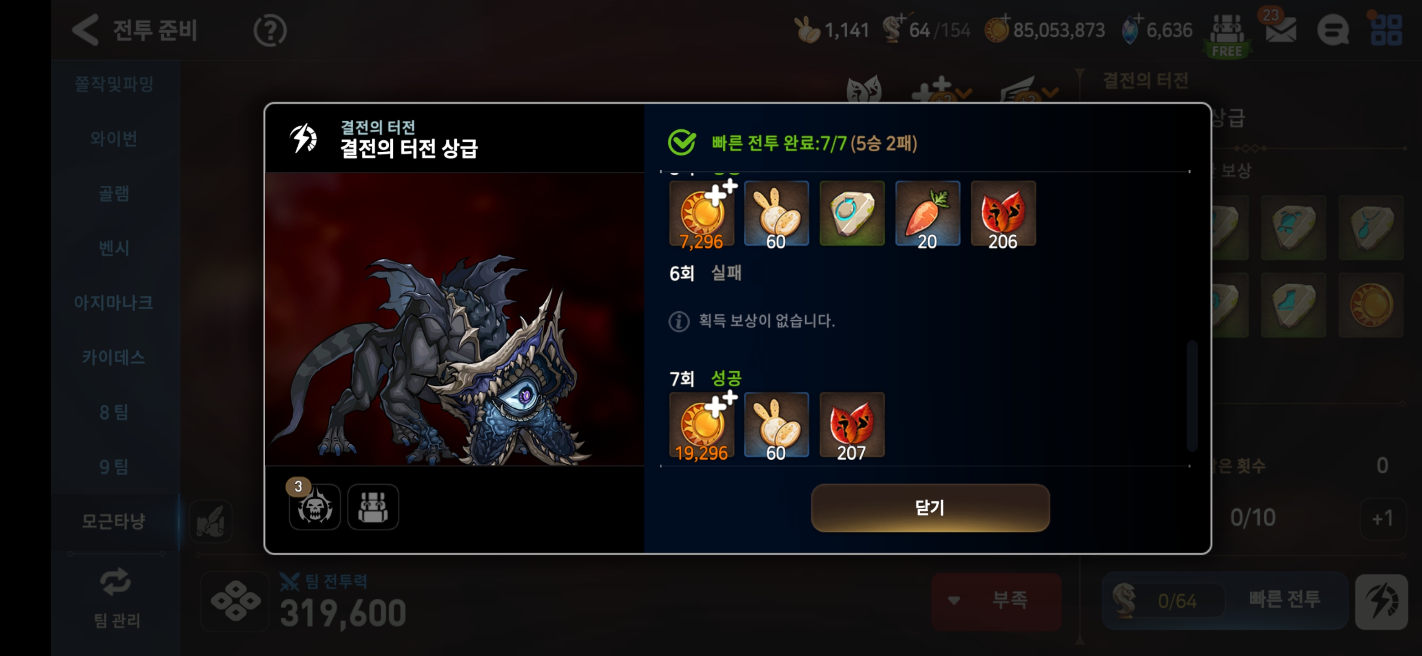The height and width of the screenshot is (656, 1422).
Task: Select the 모근타냥 team tab
Action: point(114,521)
